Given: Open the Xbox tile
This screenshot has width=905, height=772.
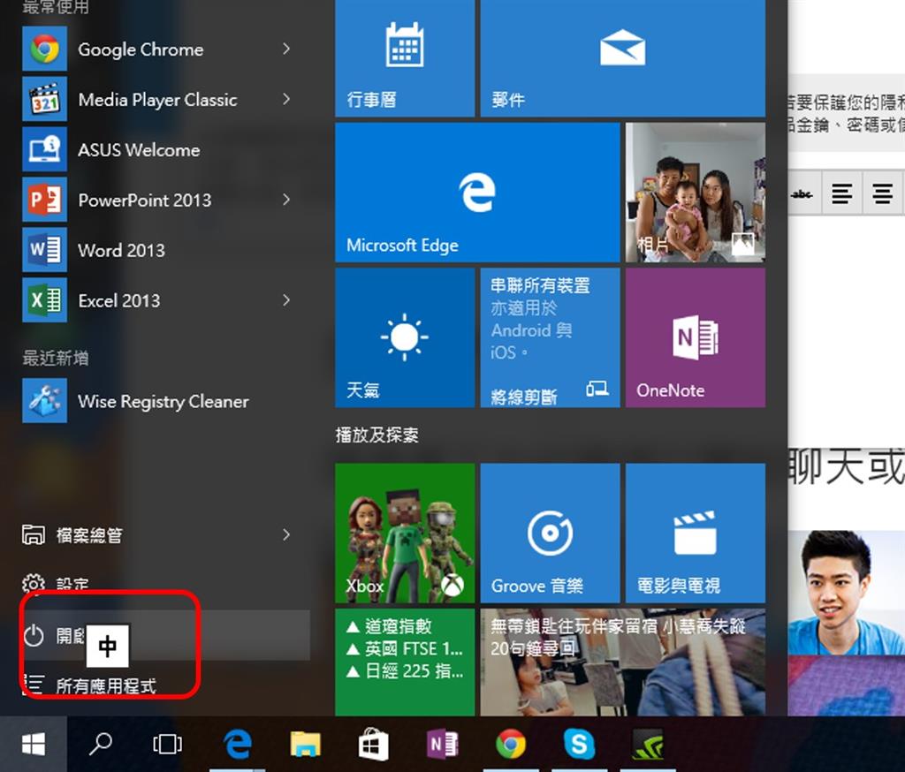Looking at the screenshot, I should tap(405, 534).
